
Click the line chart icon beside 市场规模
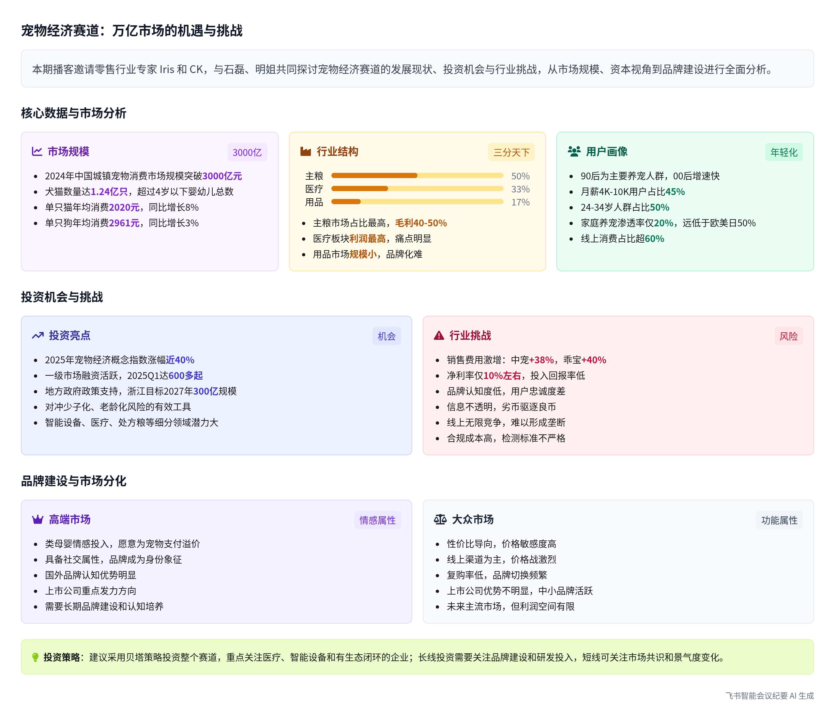tap(37, 152)
